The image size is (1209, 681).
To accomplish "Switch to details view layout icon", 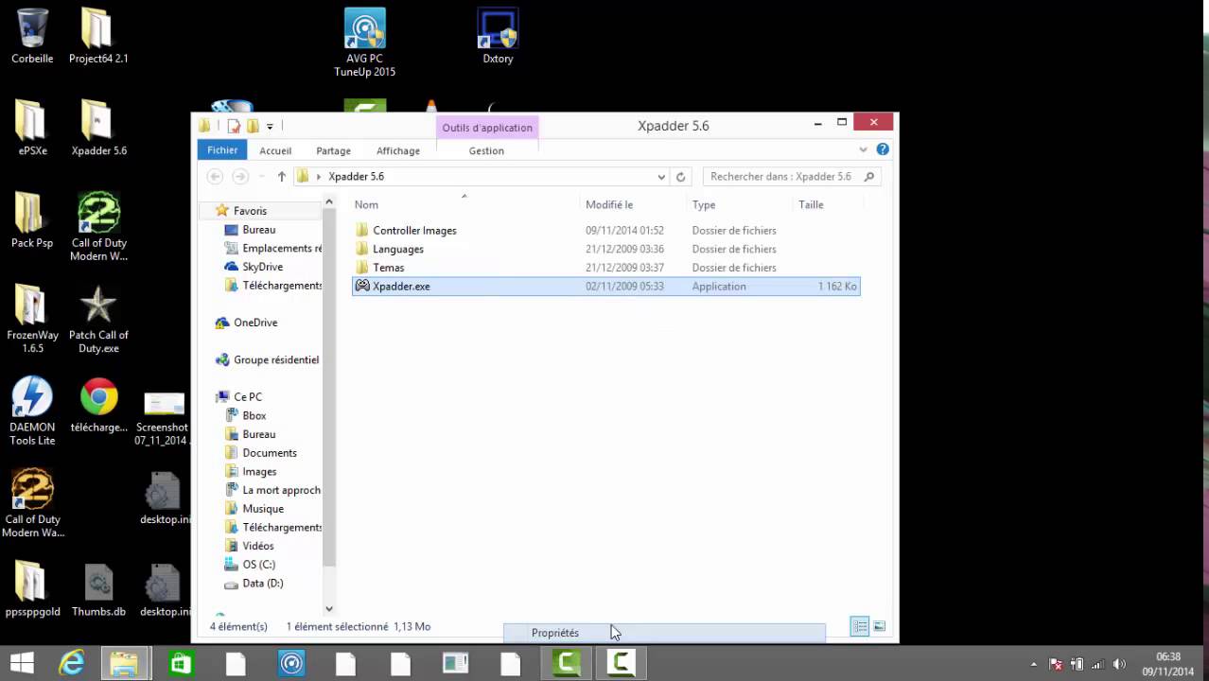I will tap(860, 627).
